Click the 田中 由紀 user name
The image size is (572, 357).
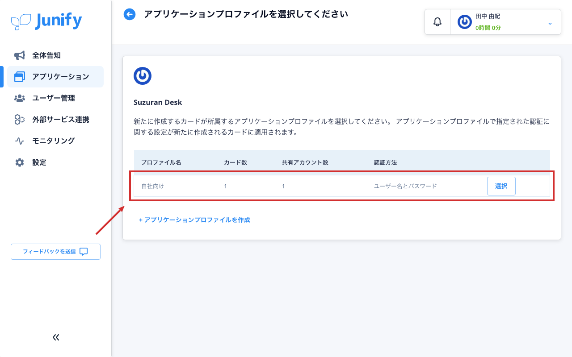tap(488, 16)
